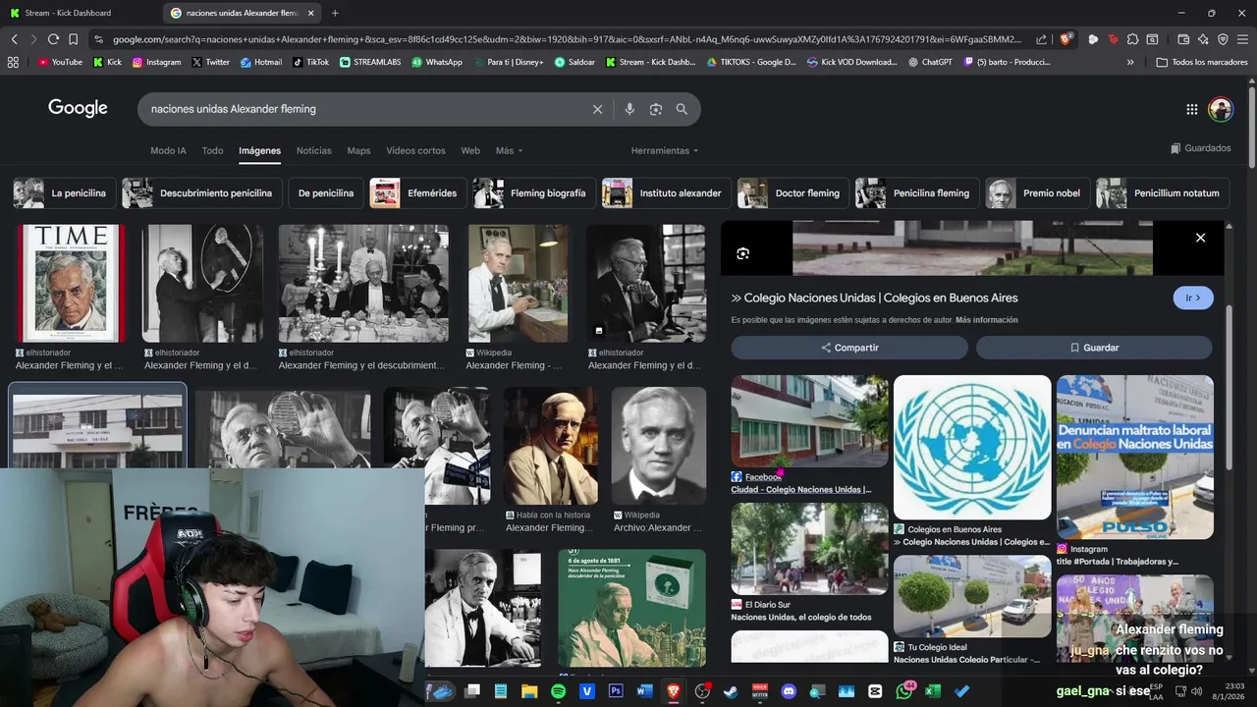Click the Ir button in preview

pos(1193,298)
